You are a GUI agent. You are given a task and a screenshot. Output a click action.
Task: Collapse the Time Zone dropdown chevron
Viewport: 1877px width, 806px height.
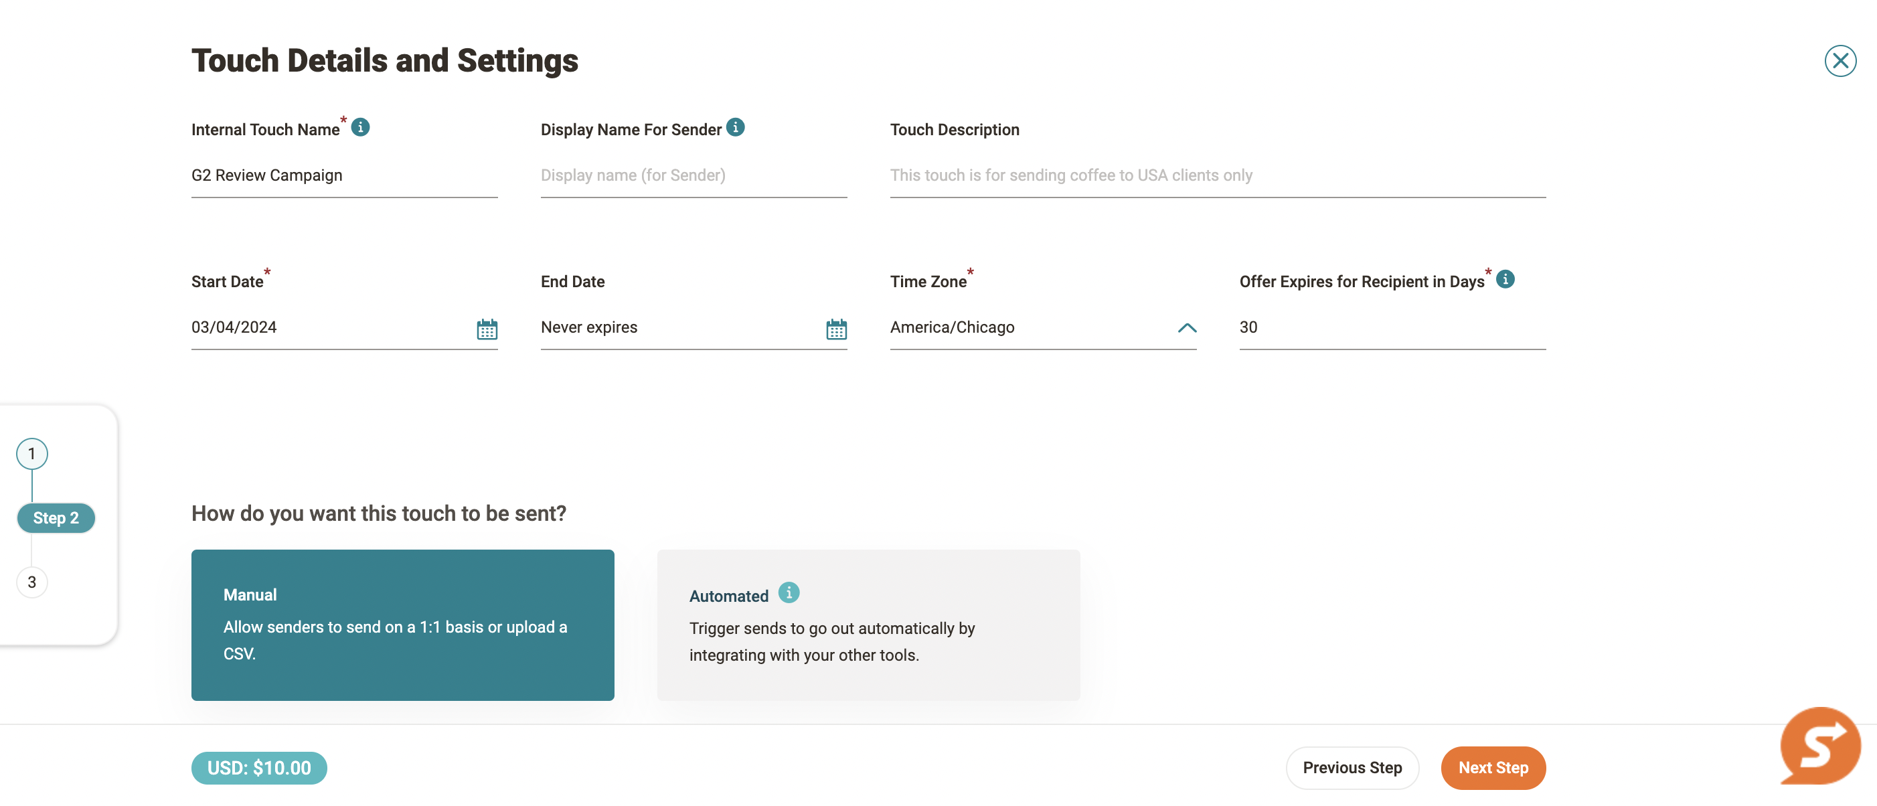click(x=1187, y=327)
